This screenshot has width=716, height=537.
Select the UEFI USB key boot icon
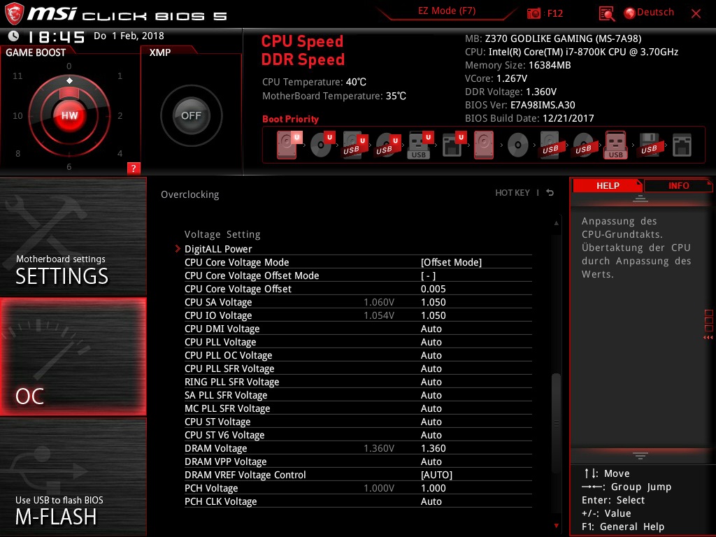(420, 145)
